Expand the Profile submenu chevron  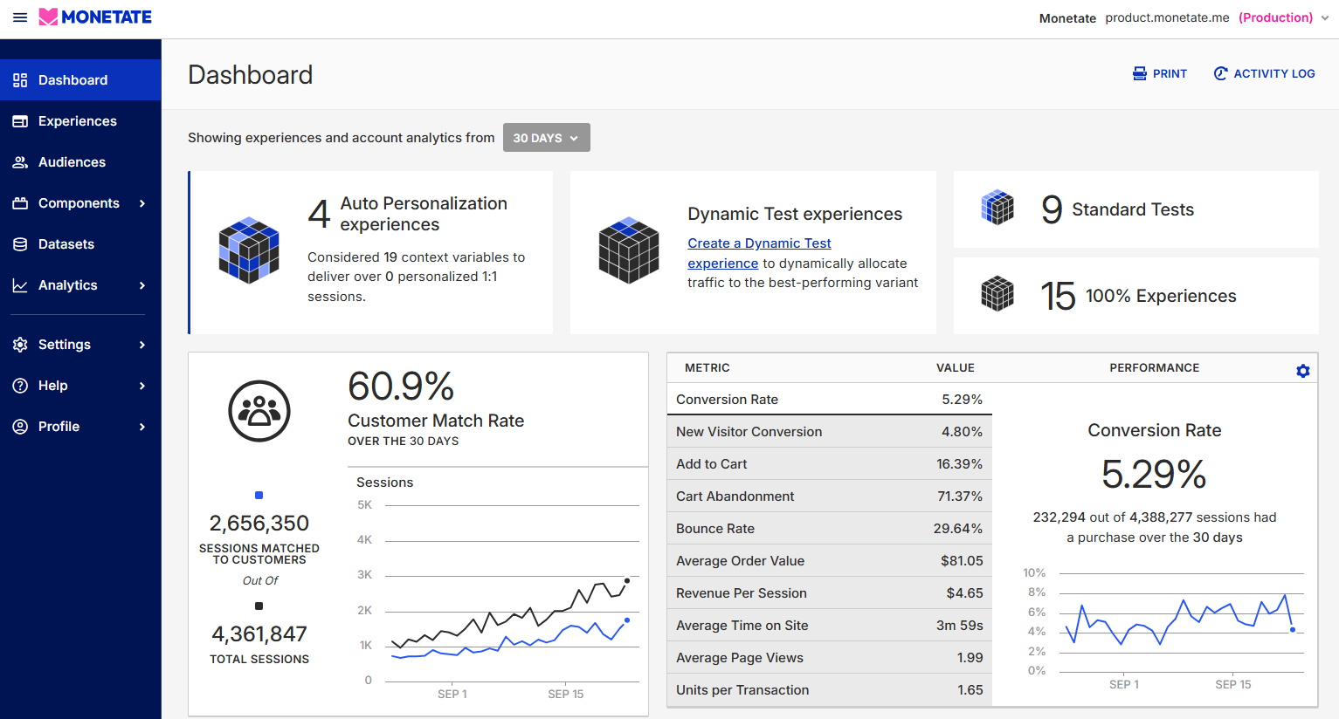(x=142, y=427)
